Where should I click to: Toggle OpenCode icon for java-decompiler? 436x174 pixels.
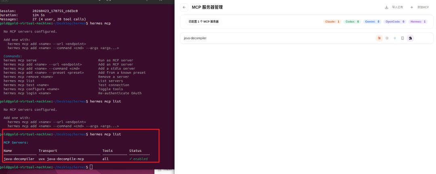402,38
